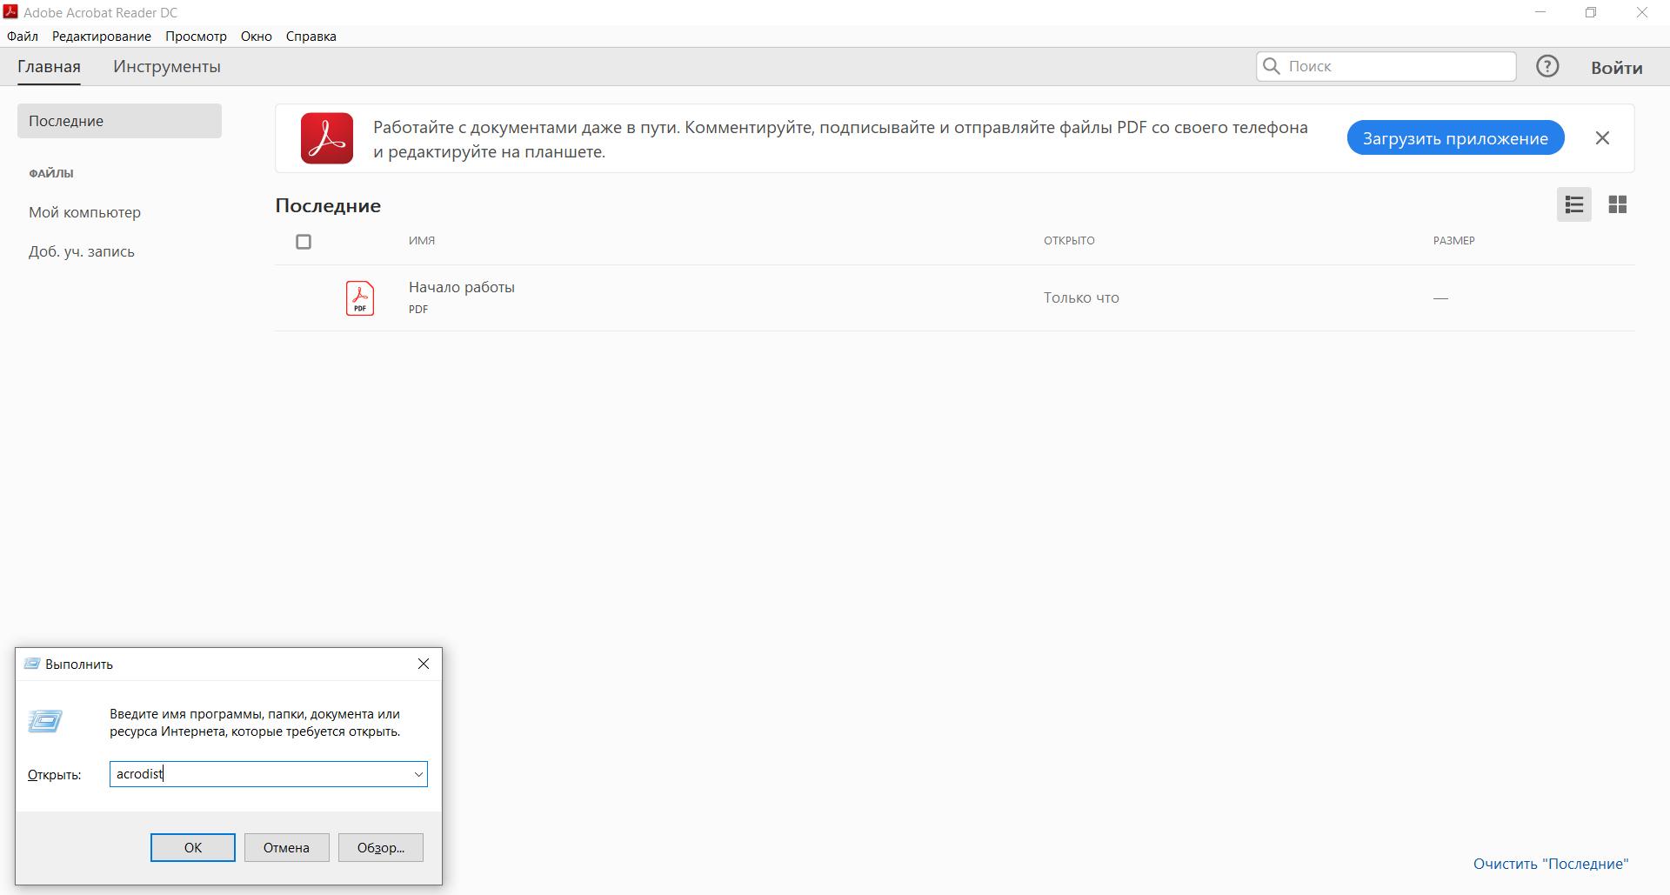Expand the Открыть combo box dropdown
This screenshot has width=1670, height=895.
pyautogui.click(x=418, y=774)
